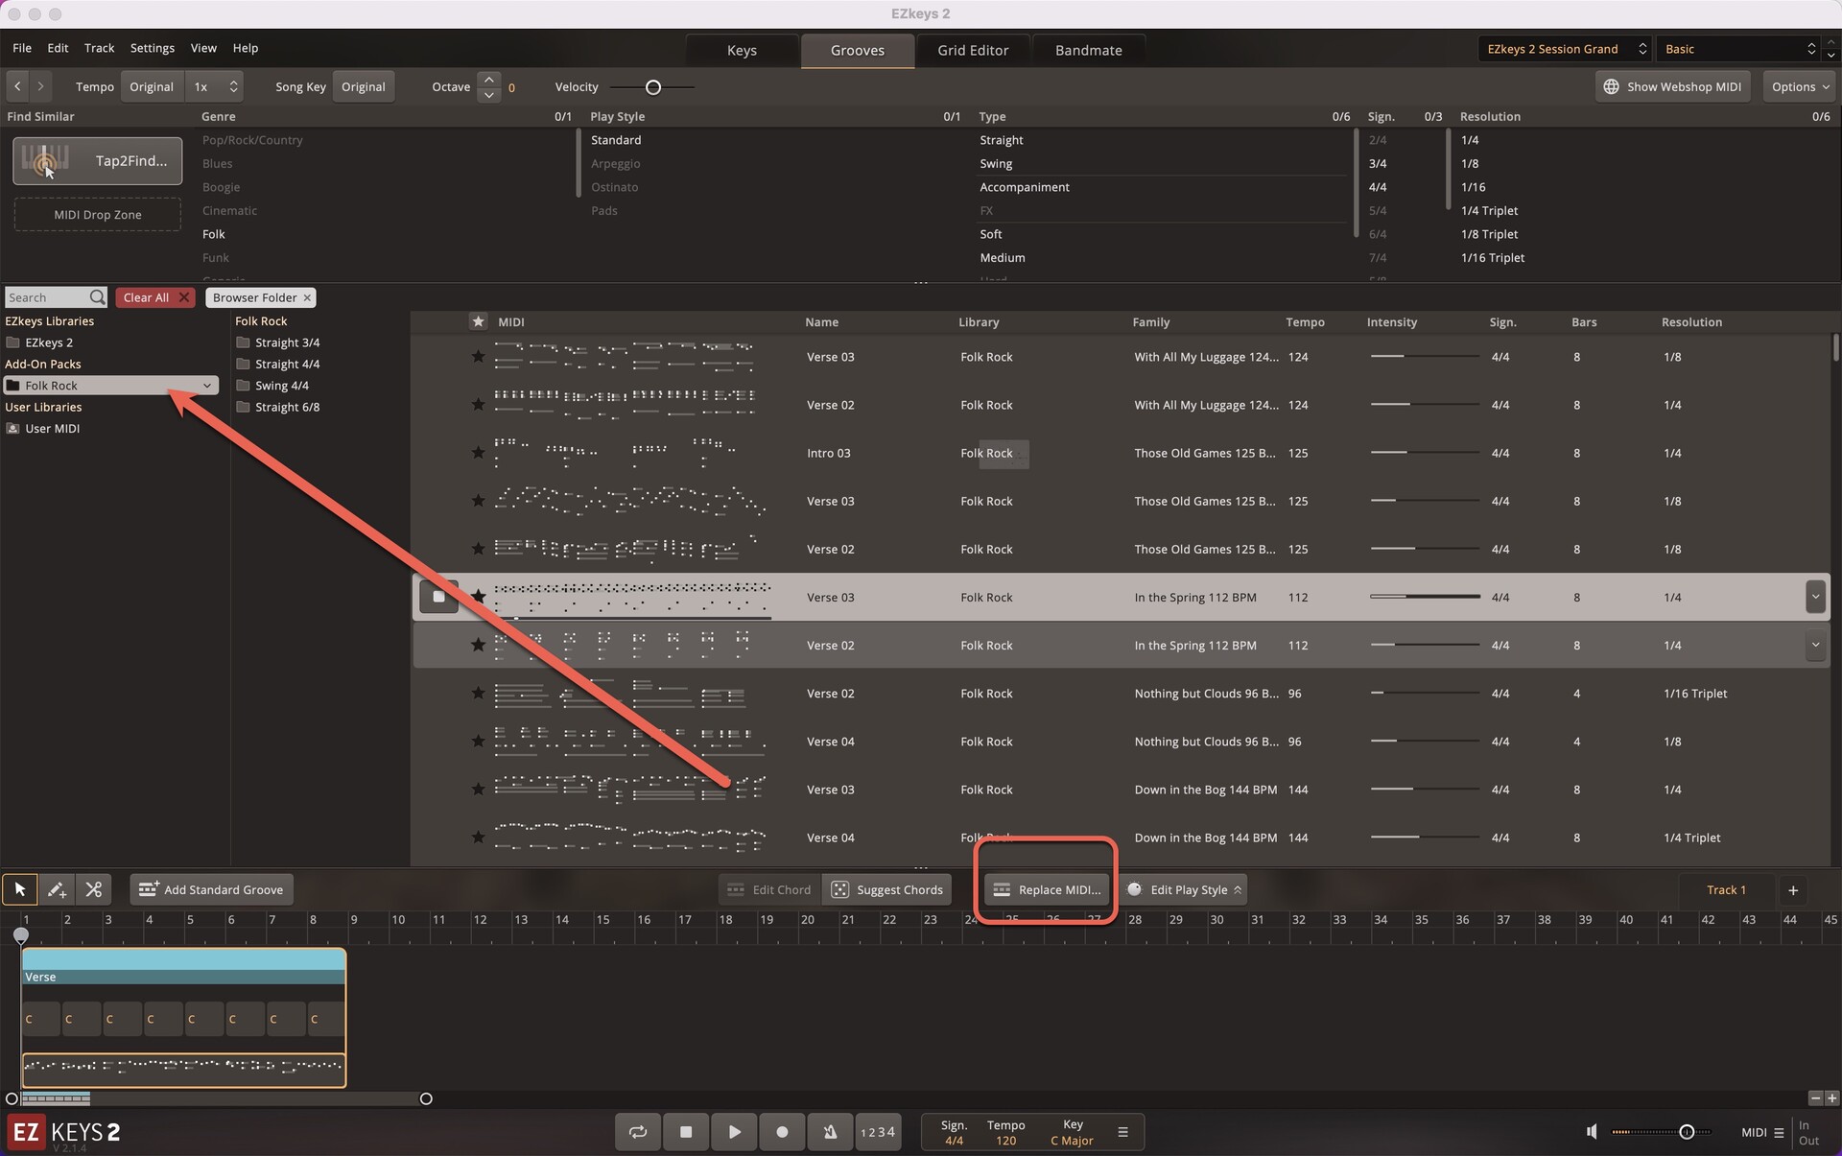
Task: Open the Track menu
Action: coord(99,48)
